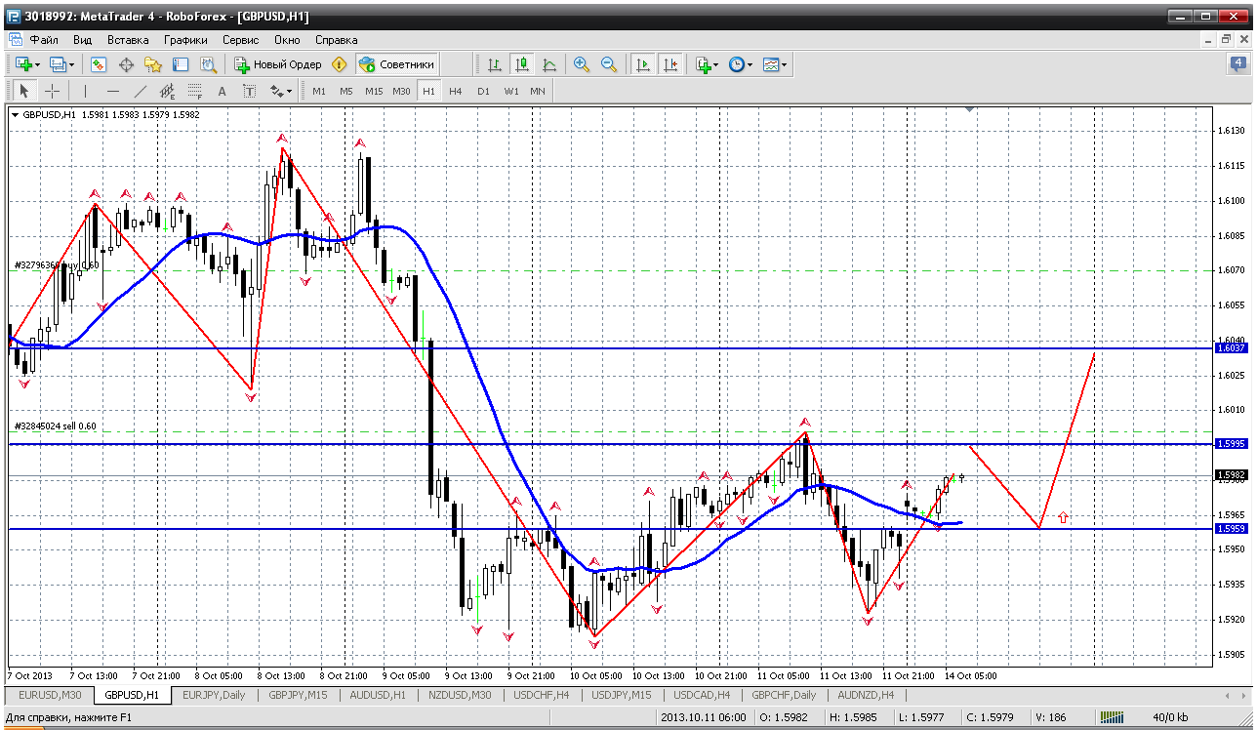Image resolution: width=1257 pixels, height=730 pixels.
Task: Switch chart to line chart style
Action: 549,64
